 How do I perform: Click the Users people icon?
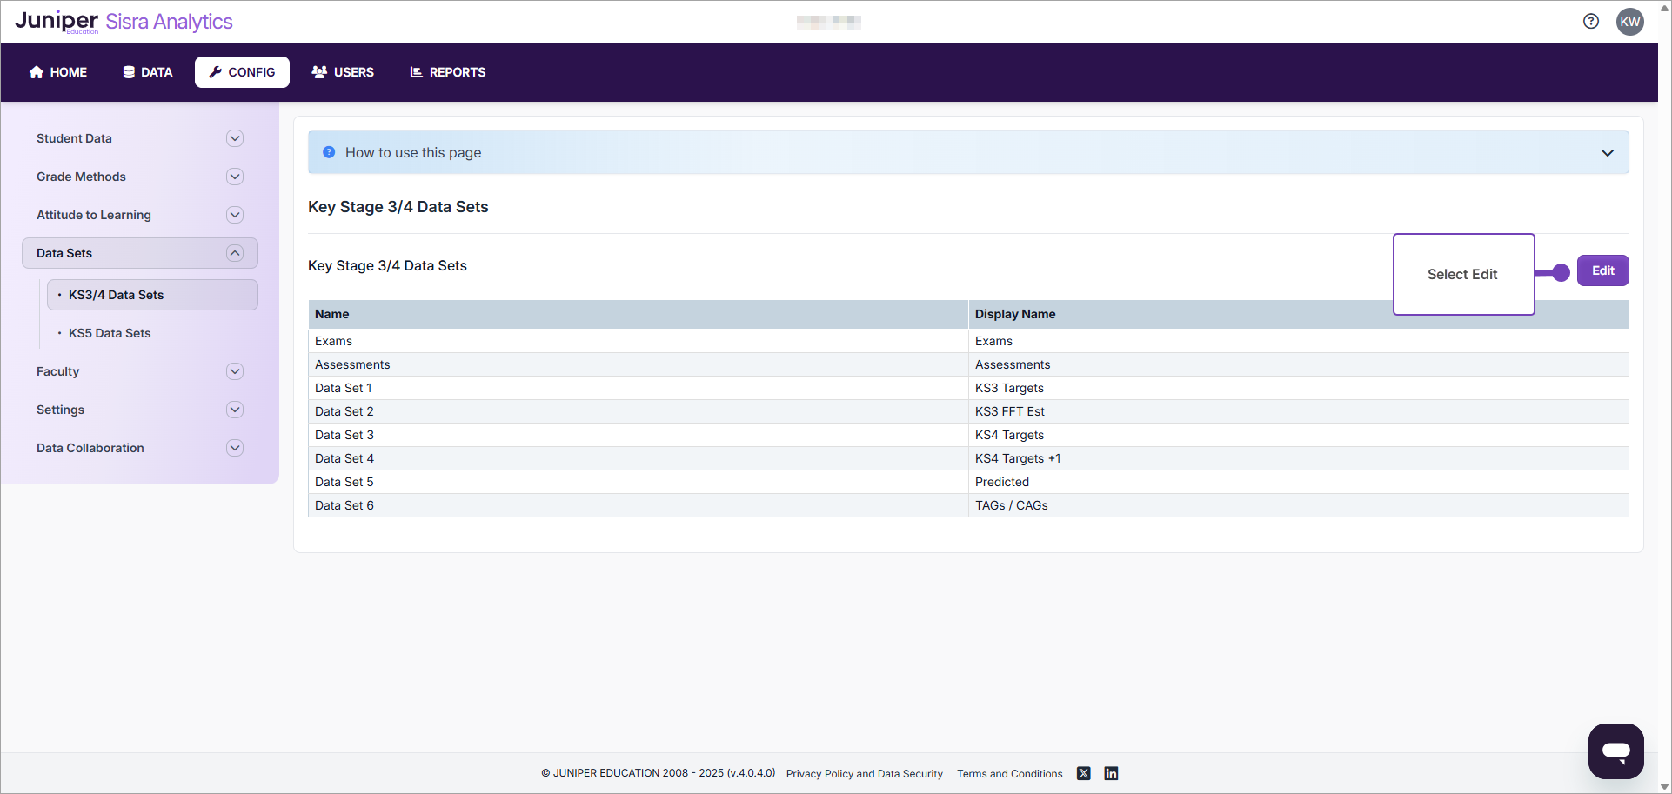click(x=318, y=72)
